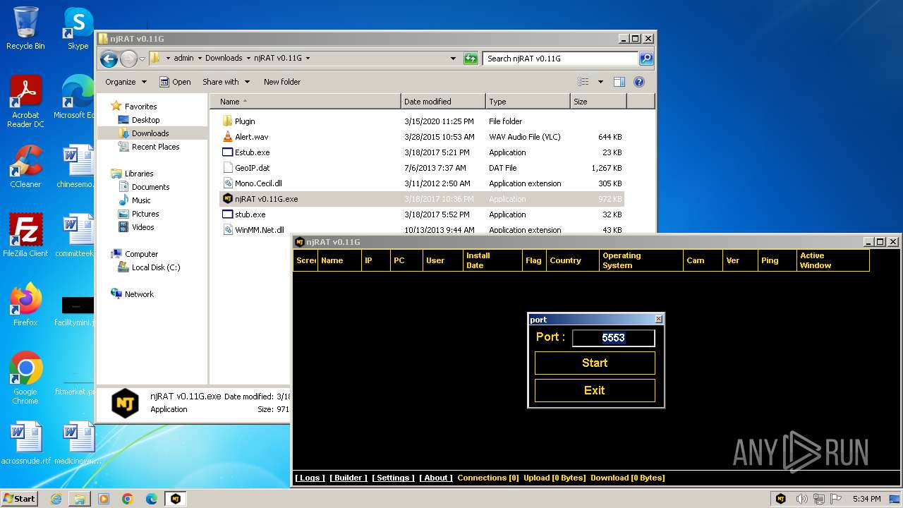This screenshot has width=903, height=508.
Task: Click the Search njRAT v0.11G box
Action: coord(561,59)
